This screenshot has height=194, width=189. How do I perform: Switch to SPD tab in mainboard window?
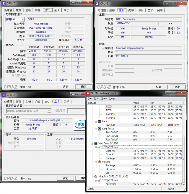pyautogui.click(x=141, y=10)
